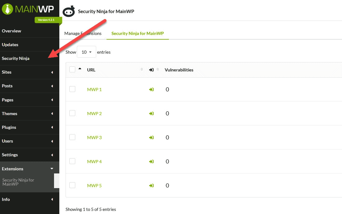Image resolution: width=342 pixels, height=214 pixels.
Task: Tick the checkbox next to MWP 1
Action: coord(72,89)
